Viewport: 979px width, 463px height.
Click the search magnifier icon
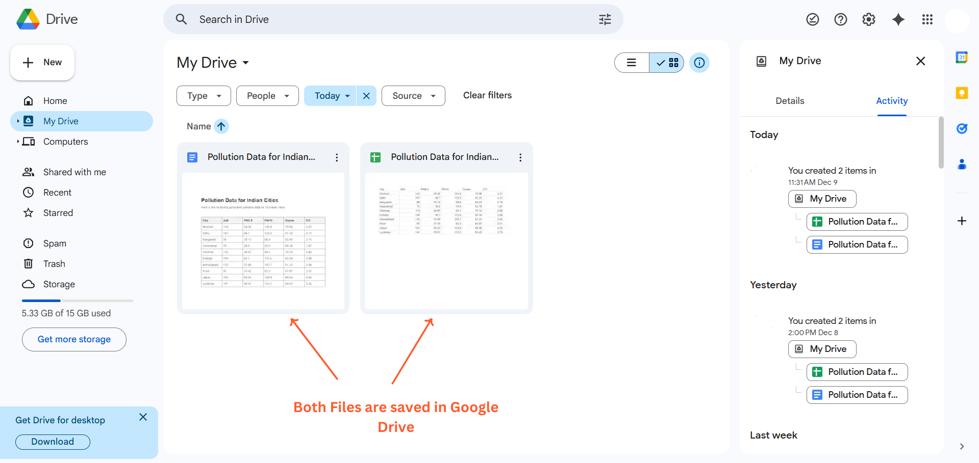(181, 19)
